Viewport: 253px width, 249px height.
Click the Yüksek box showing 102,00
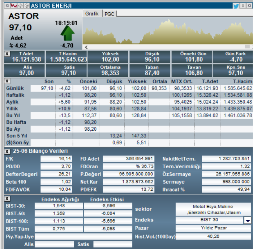pyautogui.click(x=108, y=57)
